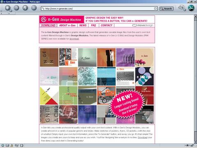The width and height of the screenshot is (197, 148).
Task: Reload the current page
Action: pyautogui.click(x=25, y=8)
